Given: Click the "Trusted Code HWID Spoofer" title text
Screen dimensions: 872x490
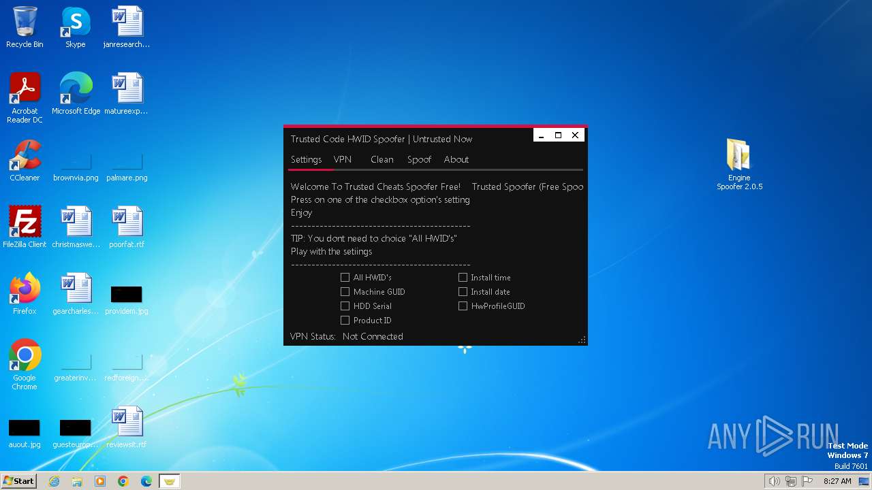Looking at the screenshot, I should point(347,139).
